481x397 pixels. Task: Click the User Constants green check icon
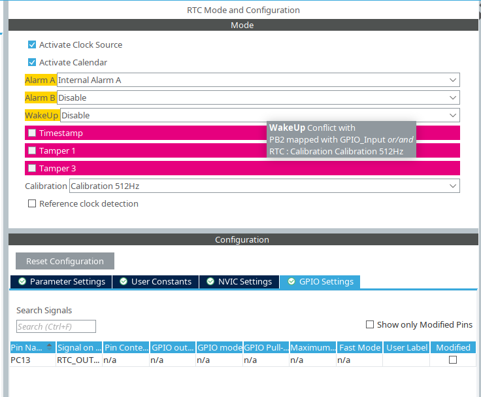(x=124, y=281)
